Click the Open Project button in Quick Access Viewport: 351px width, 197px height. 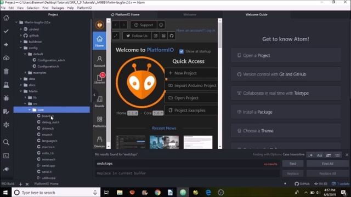pos(191,98)
